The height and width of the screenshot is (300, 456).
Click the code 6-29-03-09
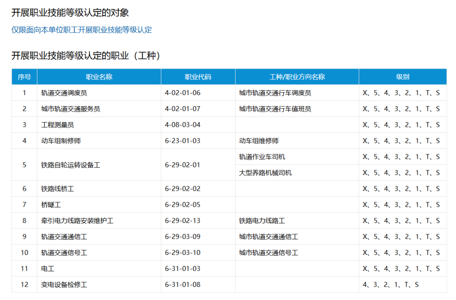[183, 236]
